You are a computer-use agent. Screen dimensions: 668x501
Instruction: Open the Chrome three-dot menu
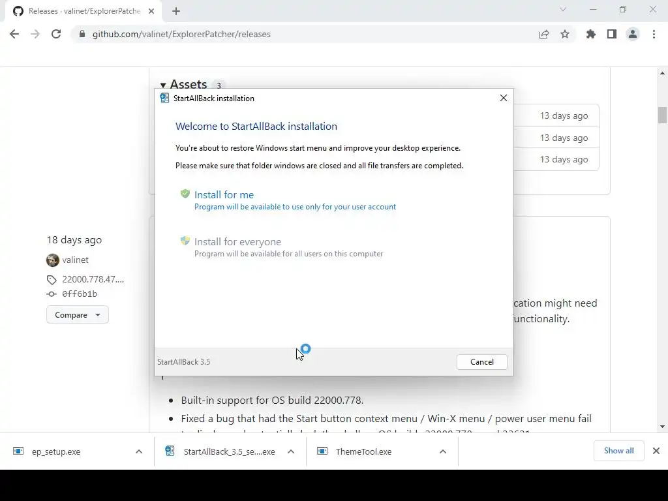654,34
